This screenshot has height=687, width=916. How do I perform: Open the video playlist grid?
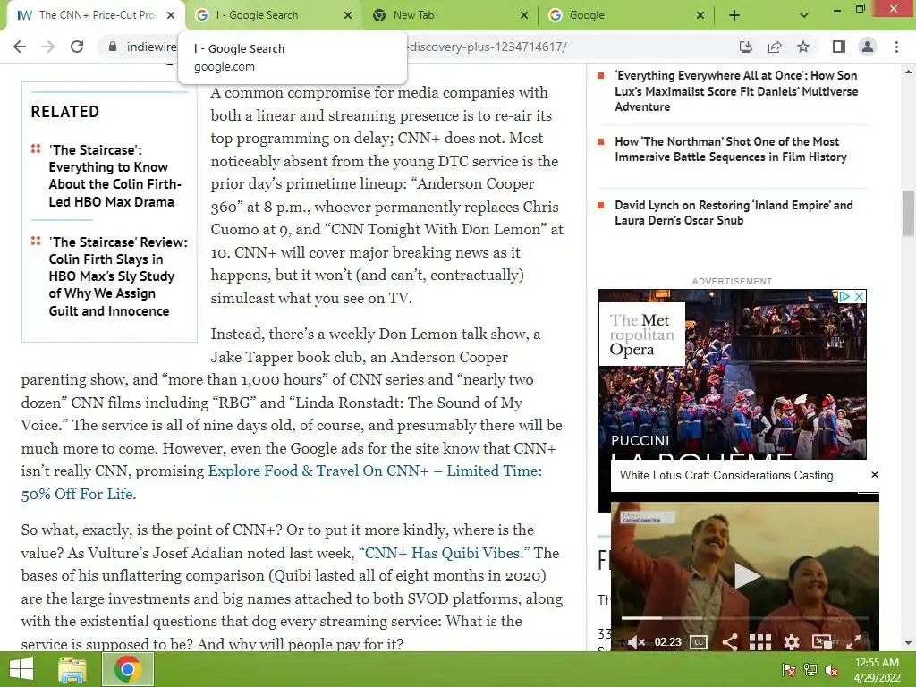click(x=760, y=642)
